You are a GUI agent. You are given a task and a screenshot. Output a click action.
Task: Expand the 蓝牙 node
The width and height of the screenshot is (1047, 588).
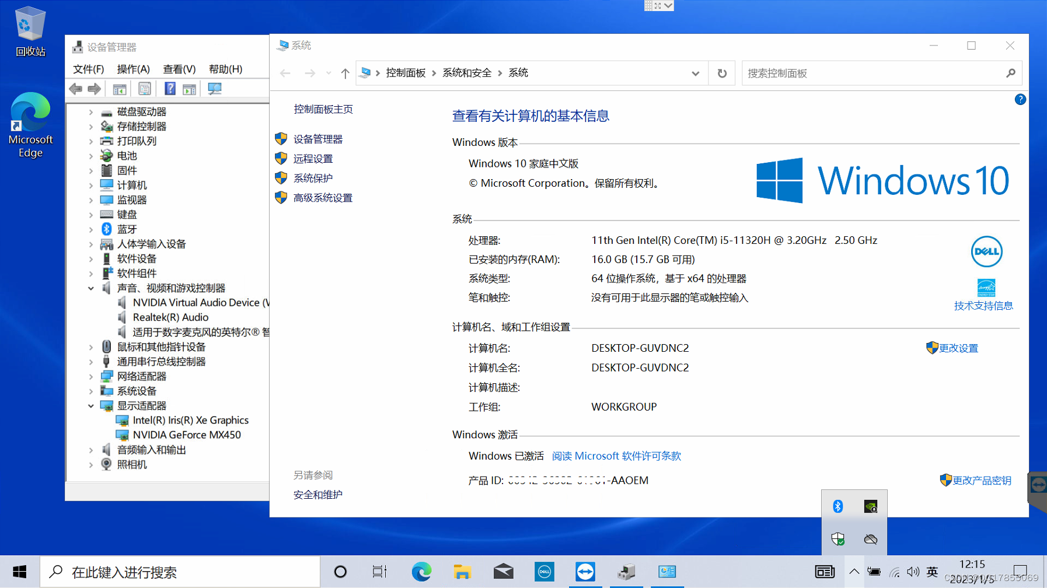(90, 229)
